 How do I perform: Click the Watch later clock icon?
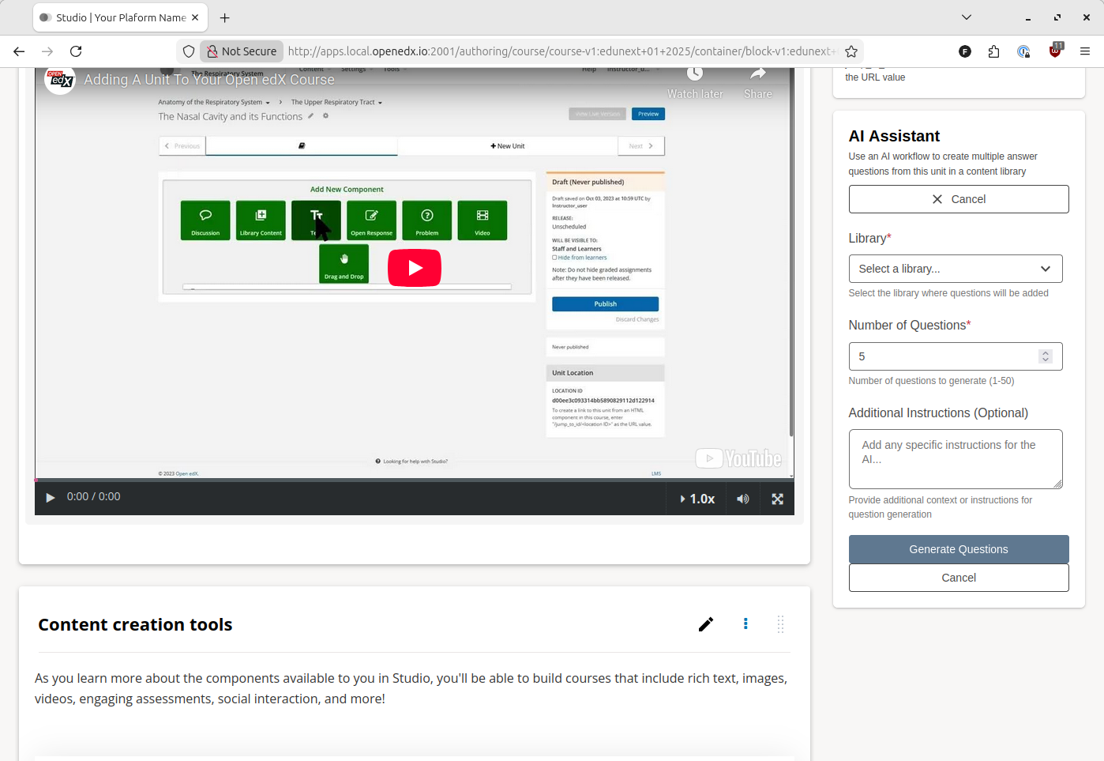tap(695, 73)
